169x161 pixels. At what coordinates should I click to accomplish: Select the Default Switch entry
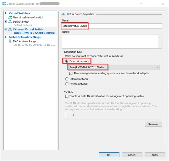click(21, 22)
